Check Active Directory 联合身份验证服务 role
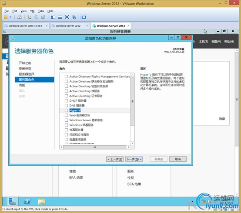 (x=66, y=81)
